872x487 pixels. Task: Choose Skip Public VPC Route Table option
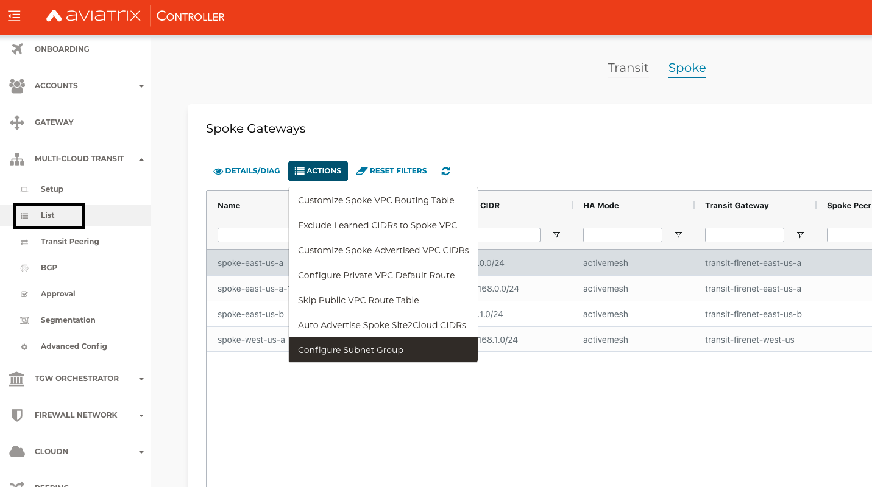tap(358, 300)
